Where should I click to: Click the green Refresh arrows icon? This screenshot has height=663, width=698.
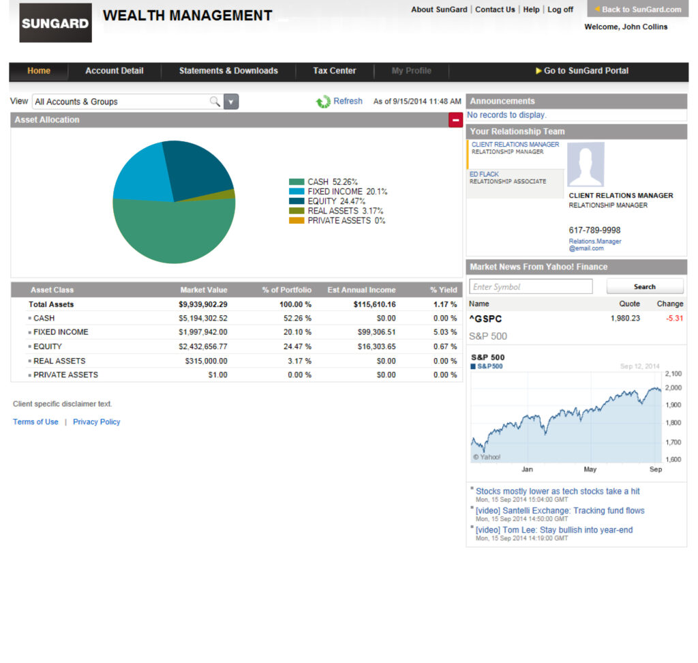pyautogui.click(x=323, y=102)
